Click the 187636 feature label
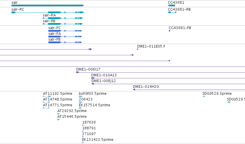Viewport: 245px width, 144px height. point(89,122)
